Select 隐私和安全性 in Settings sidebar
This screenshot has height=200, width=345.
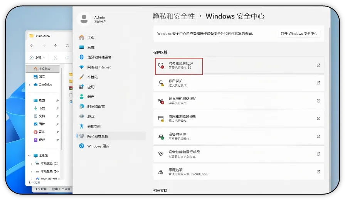(x=111, y=136)
